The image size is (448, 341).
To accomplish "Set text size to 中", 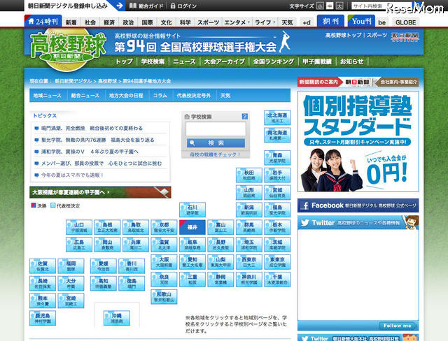I will click(x=330, y=6).
